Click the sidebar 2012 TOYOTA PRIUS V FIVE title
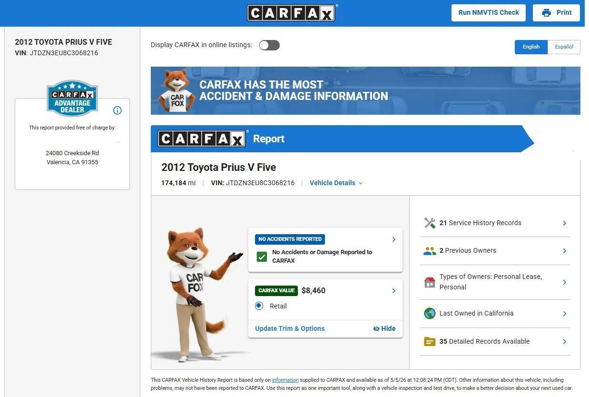Screen dimensions: 589x397 pyautogui.click(x=63, y=42)
